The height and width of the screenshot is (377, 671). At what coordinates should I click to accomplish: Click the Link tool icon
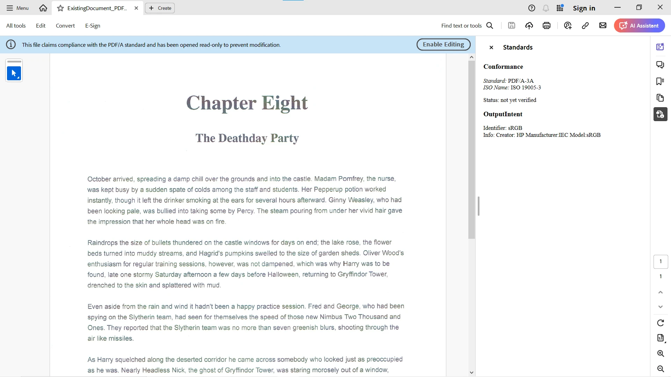[x=585, y=25]
